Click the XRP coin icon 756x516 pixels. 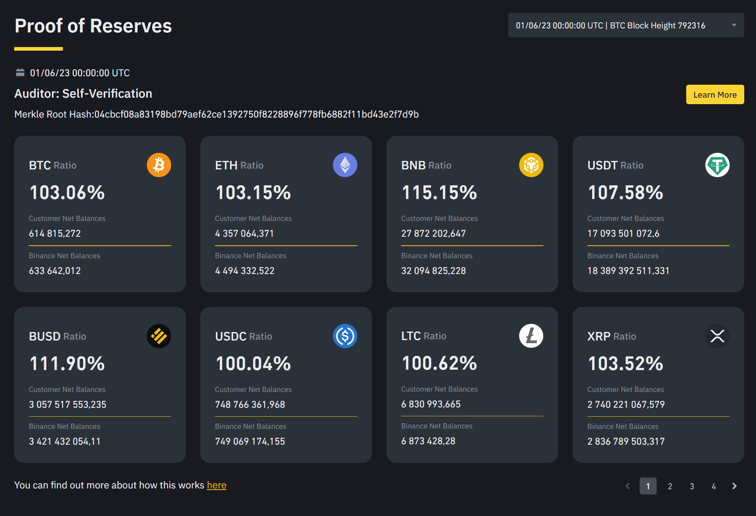(717, 336)
